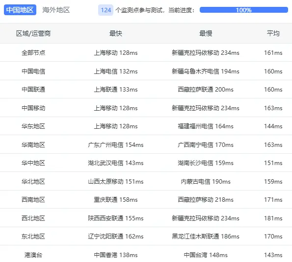Click 福建福州电信 164ms cell
This screenshot has height=262, width=292.
pos(206,126)
